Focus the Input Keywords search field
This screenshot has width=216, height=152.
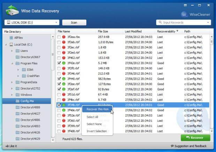183,22
